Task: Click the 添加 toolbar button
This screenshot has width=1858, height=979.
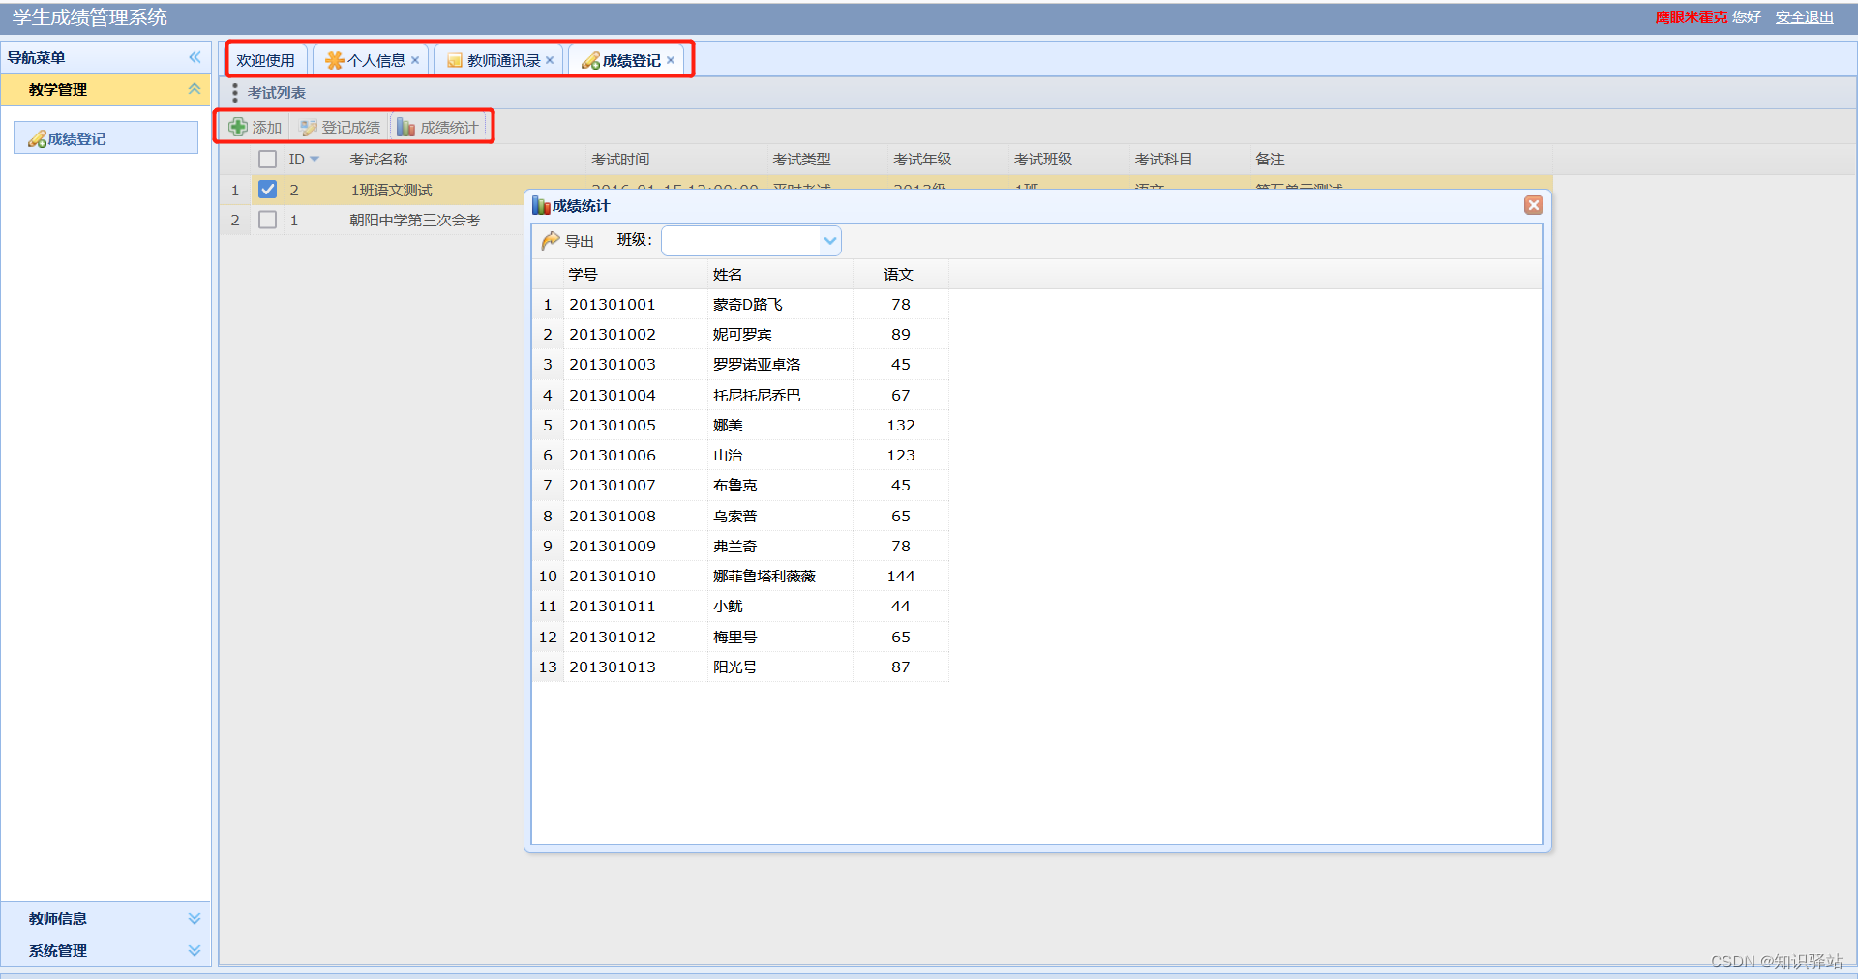Action: pyautogui.click(x=255, y=127)
